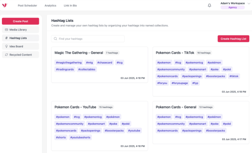Image resolution: width=252 pixels, height=153 pixels.
Task: Open the Pokemon Cards - TikTok list
Action: (x=175, y=53)
